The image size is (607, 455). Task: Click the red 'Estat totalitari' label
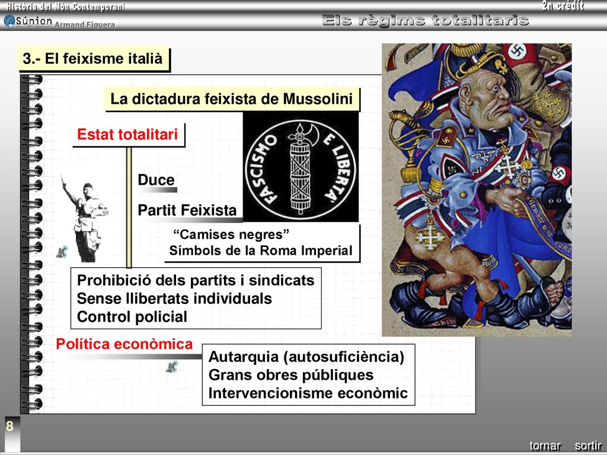click(x=127, y=134)
